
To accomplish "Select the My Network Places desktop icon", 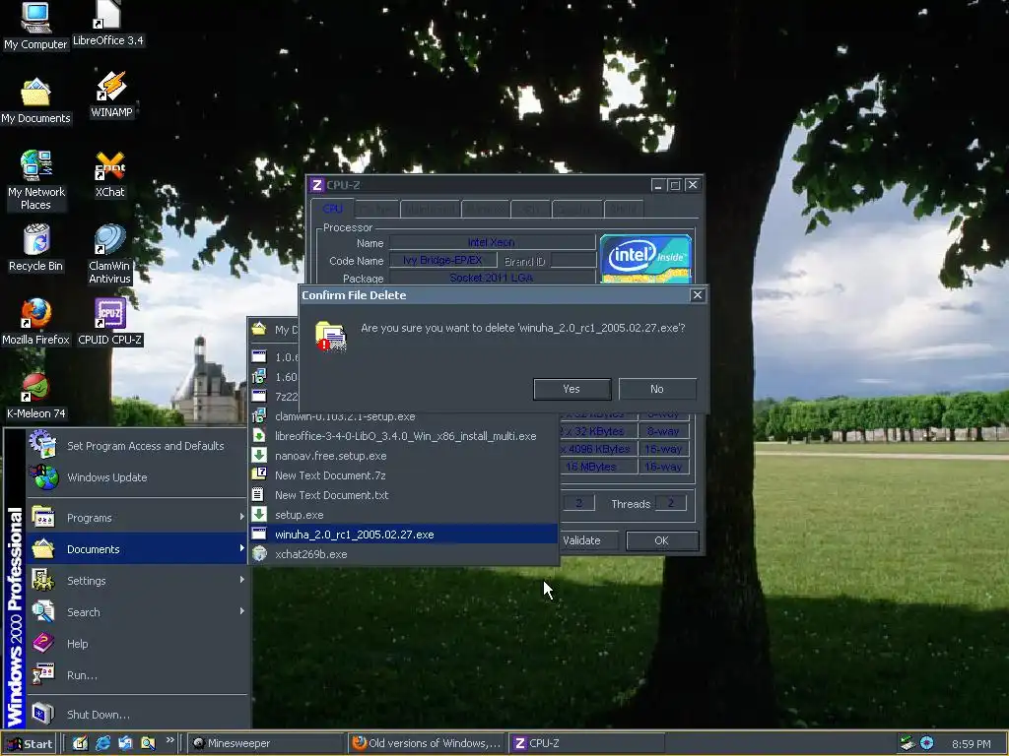I will pos(36,179).
